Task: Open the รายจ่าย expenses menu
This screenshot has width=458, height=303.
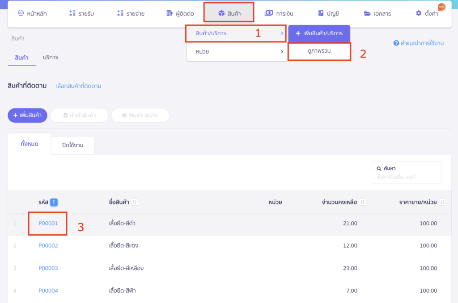Action: tap(130, 13)
